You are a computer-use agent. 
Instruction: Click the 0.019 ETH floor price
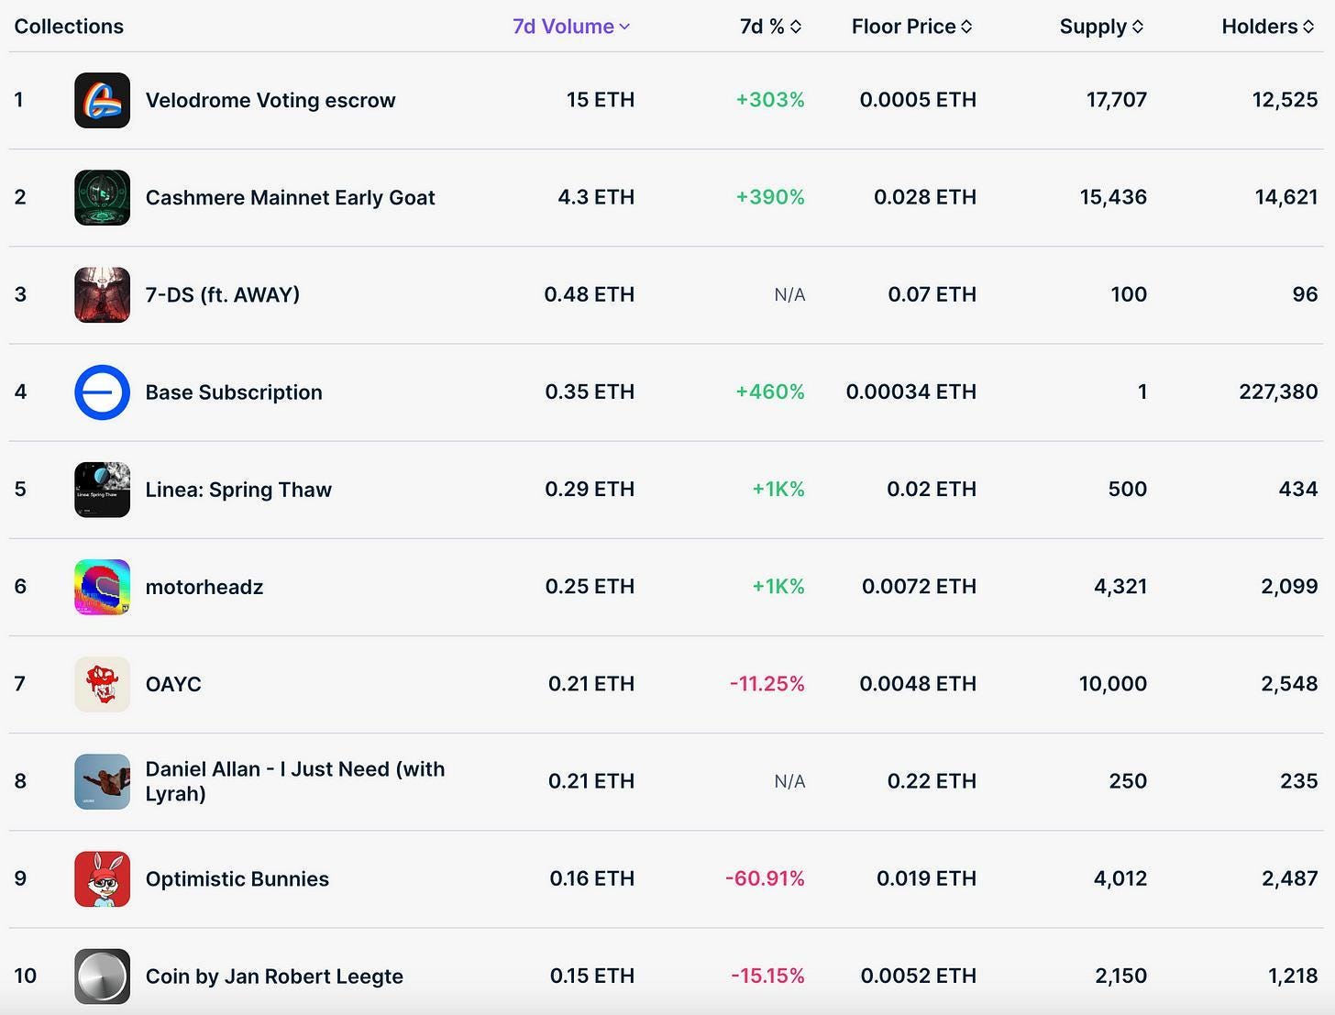tap(926, 878)
